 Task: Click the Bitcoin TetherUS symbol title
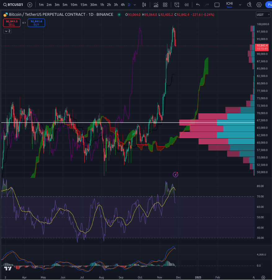click(61, 15)
